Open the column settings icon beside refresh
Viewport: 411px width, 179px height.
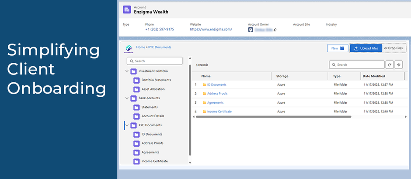399,65
